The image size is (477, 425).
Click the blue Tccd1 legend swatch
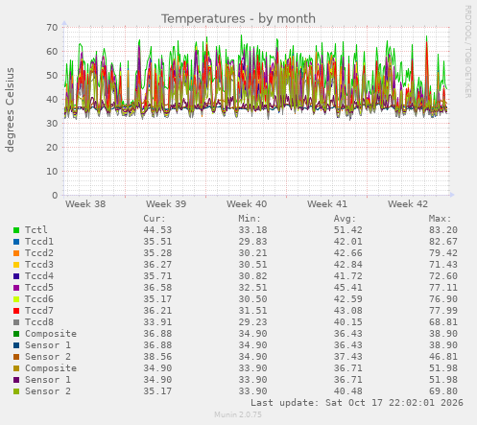click(16, 242)
